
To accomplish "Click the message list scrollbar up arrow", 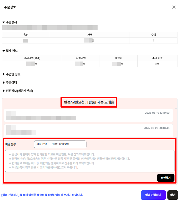I will 176,108.
